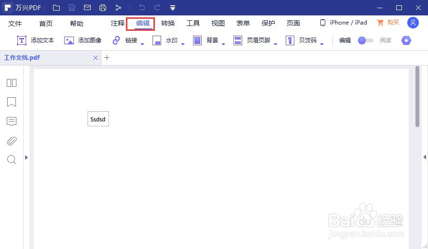Viewport: 428px width, 249px height.
Task: Click the 页眉页脚 header footer tool
Action: pos(252,40)
